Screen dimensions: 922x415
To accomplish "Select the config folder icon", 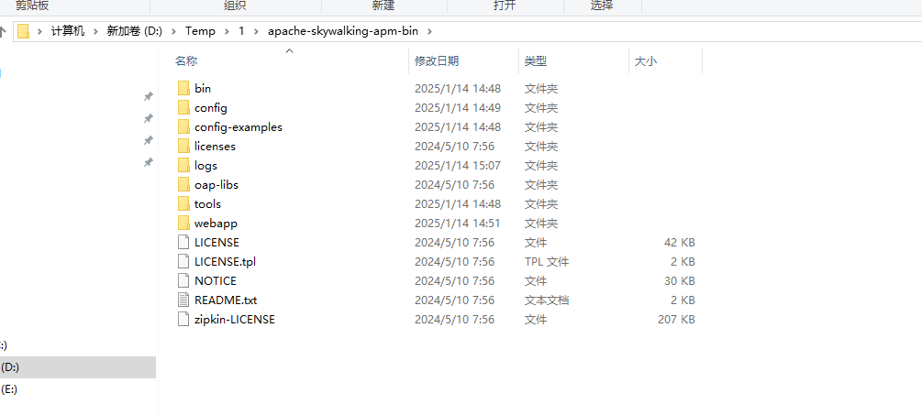I will pos(183,108).
